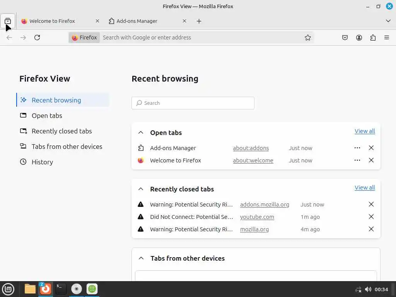Collapse the Tabs from other devices section
396x297 pixels.
click(141, 258)
